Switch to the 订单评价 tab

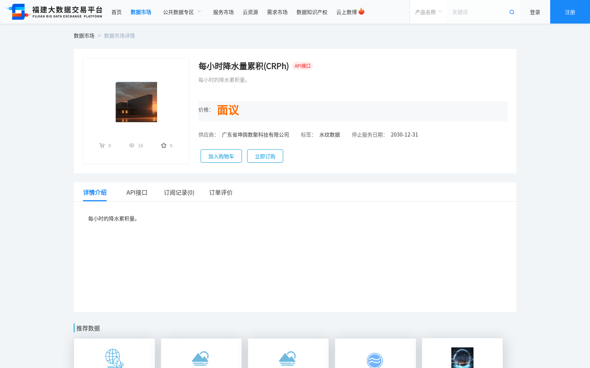click(x=221, y=192)
